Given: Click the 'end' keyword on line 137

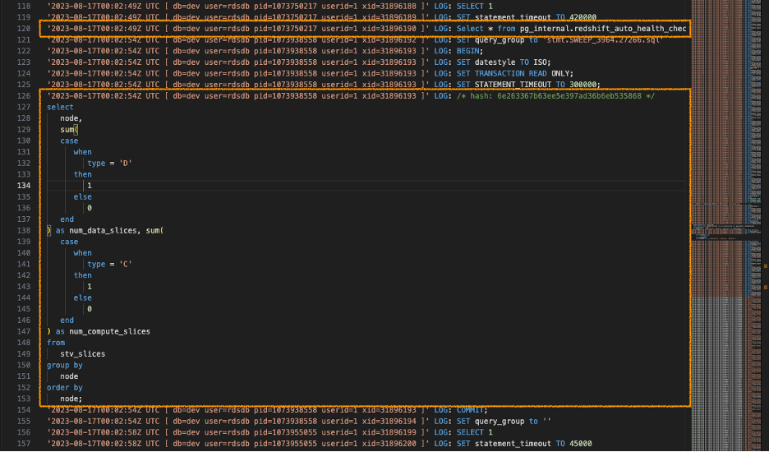Looking at the screenshot, I should [x=67, y=219].
